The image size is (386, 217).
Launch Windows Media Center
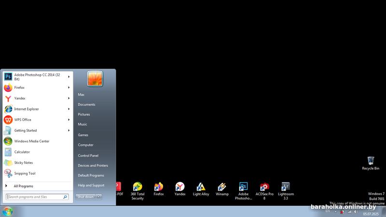tap(37, 141)
